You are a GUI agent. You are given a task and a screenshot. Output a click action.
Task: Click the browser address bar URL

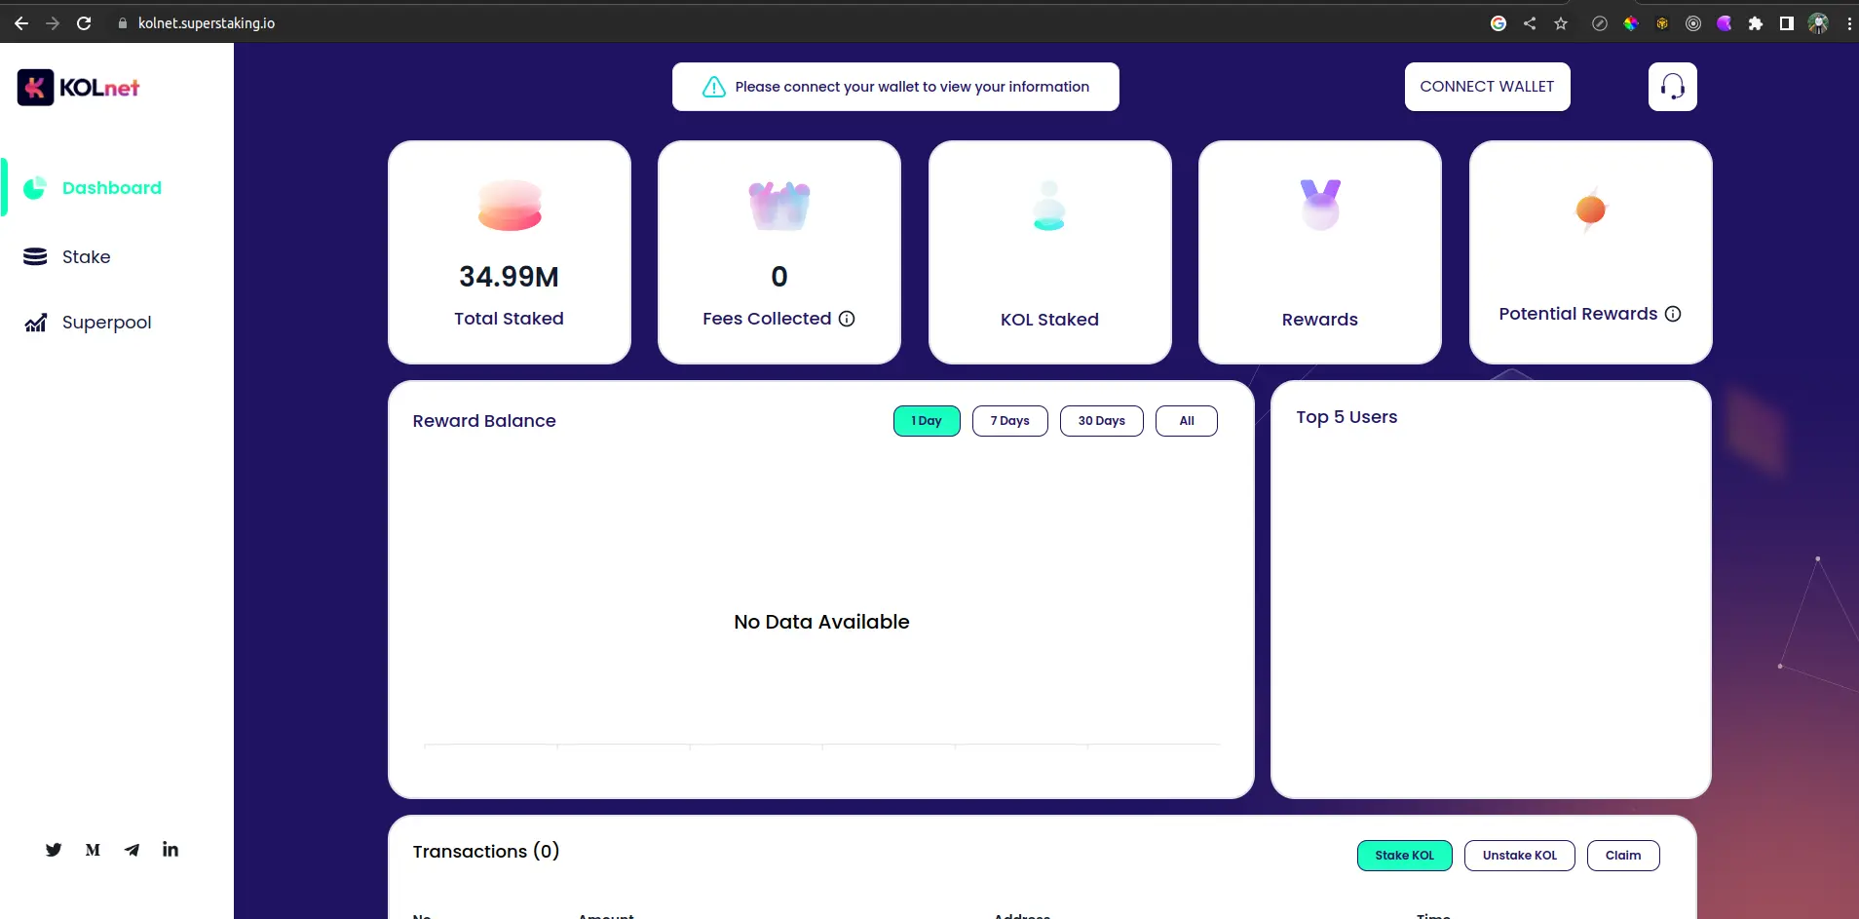point(207,23)
